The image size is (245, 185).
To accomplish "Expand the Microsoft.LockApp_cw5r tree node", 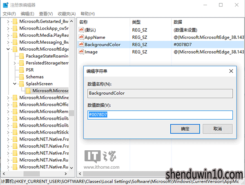I will tap(8, 29).
